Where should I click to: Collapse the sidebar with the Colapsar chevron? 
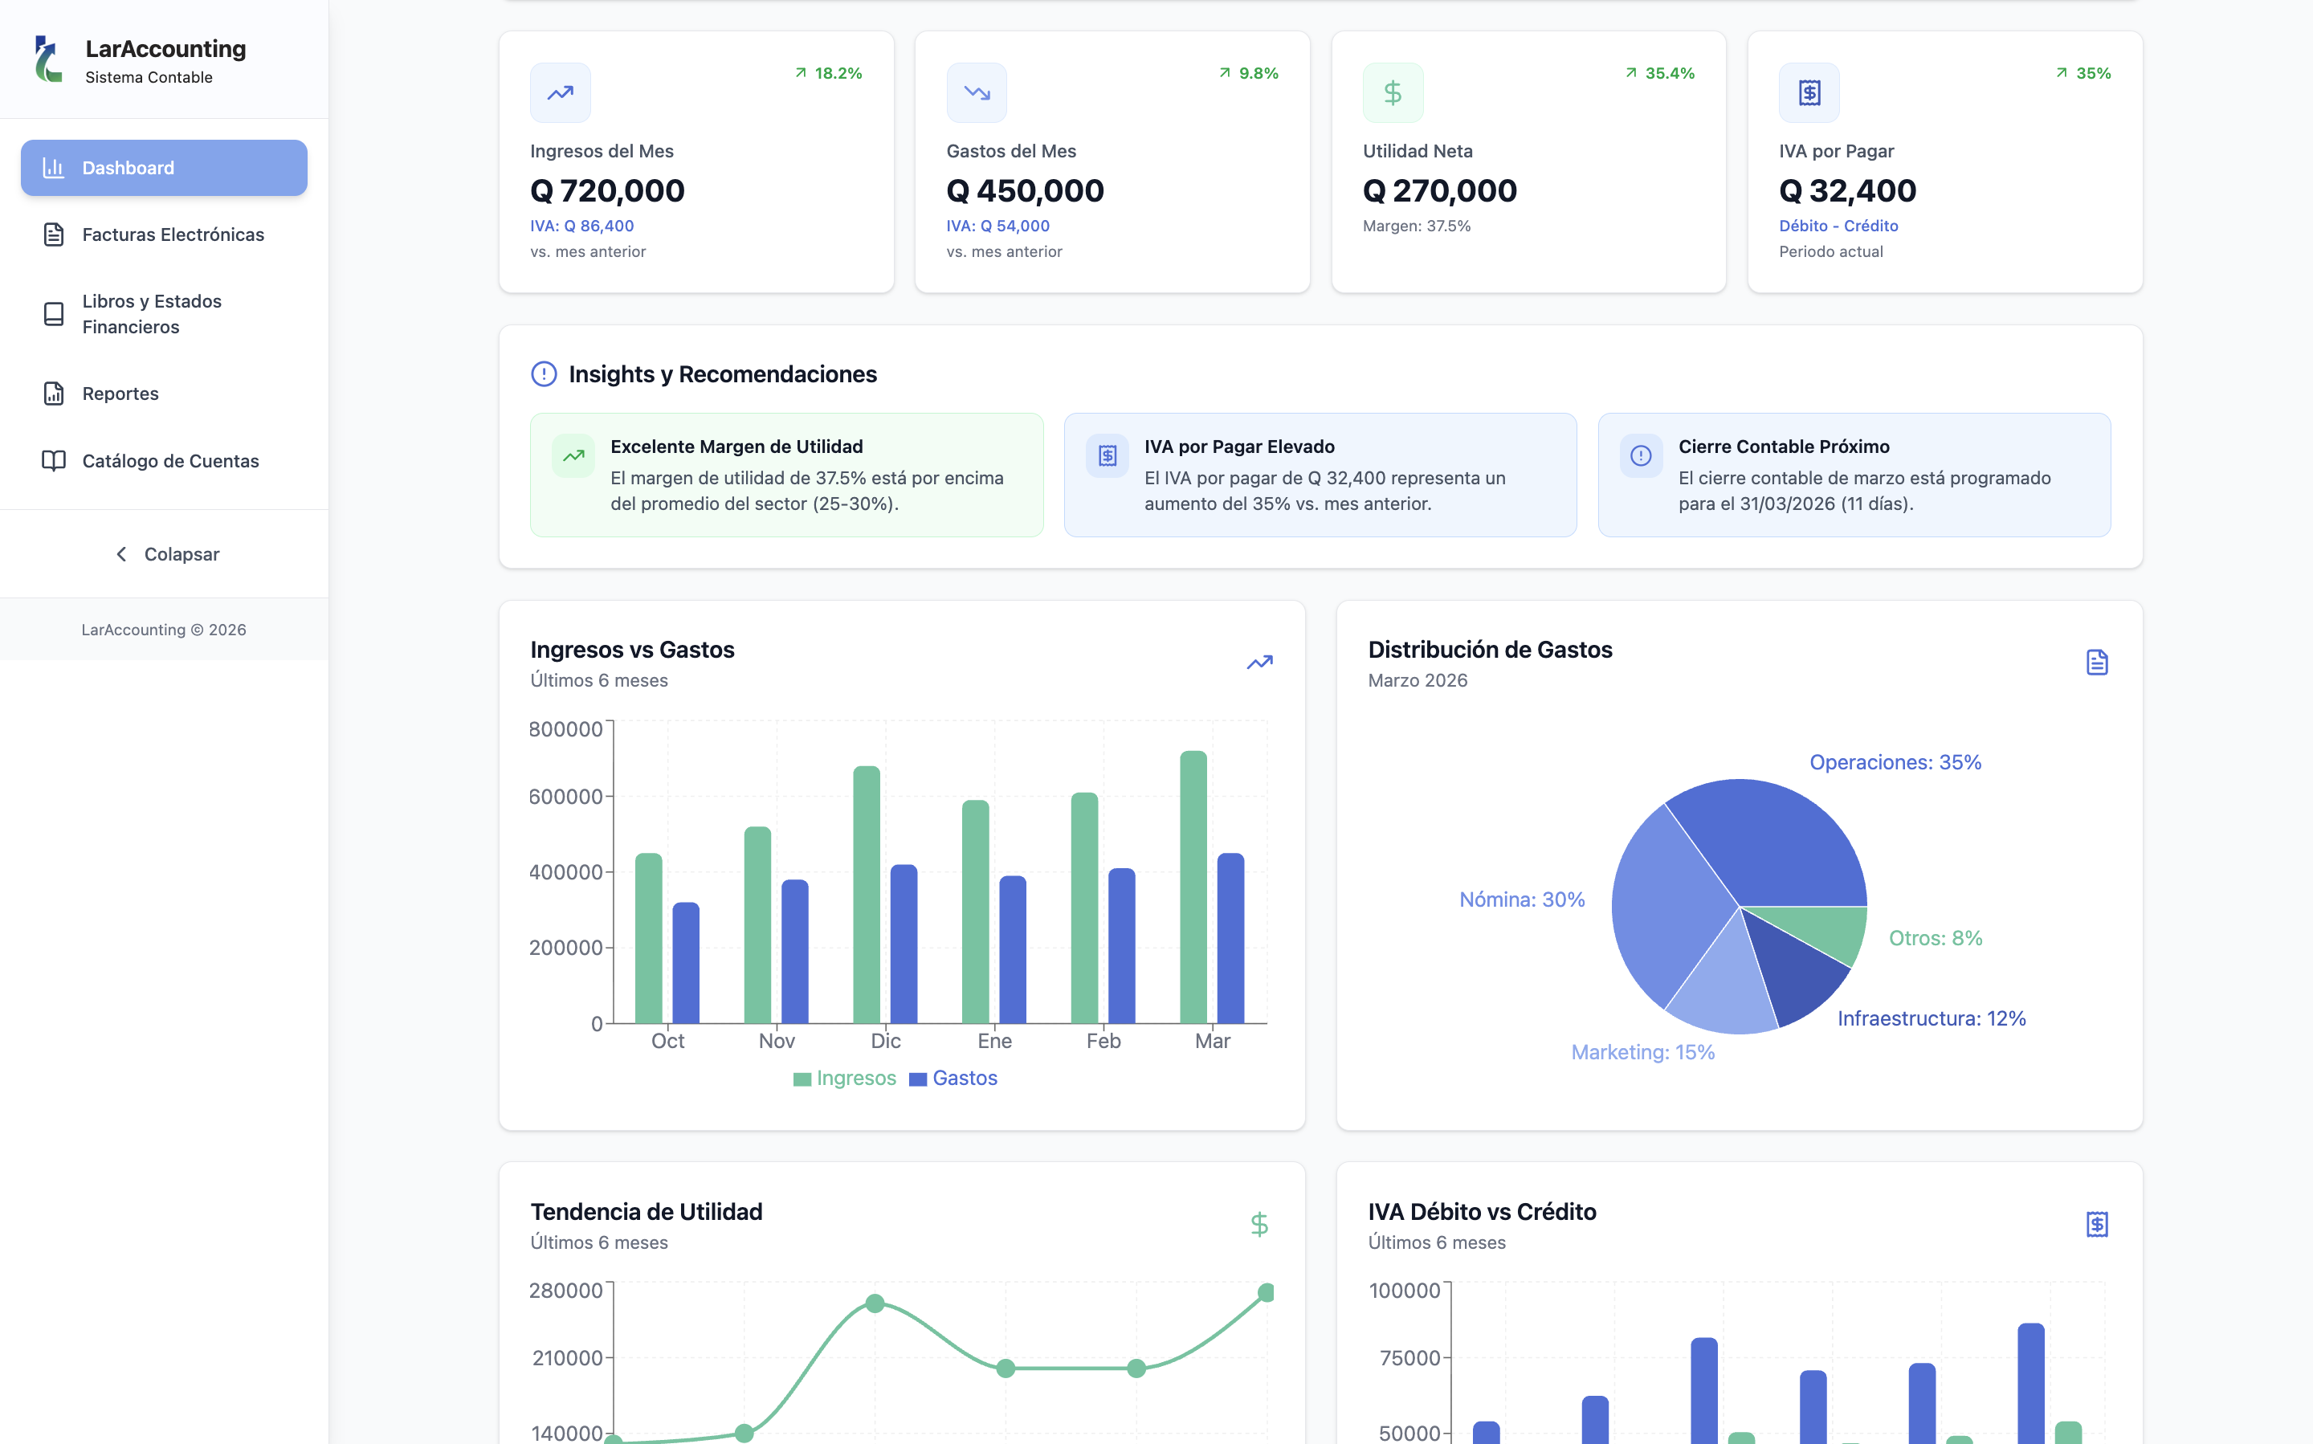[x=121, y=555]
